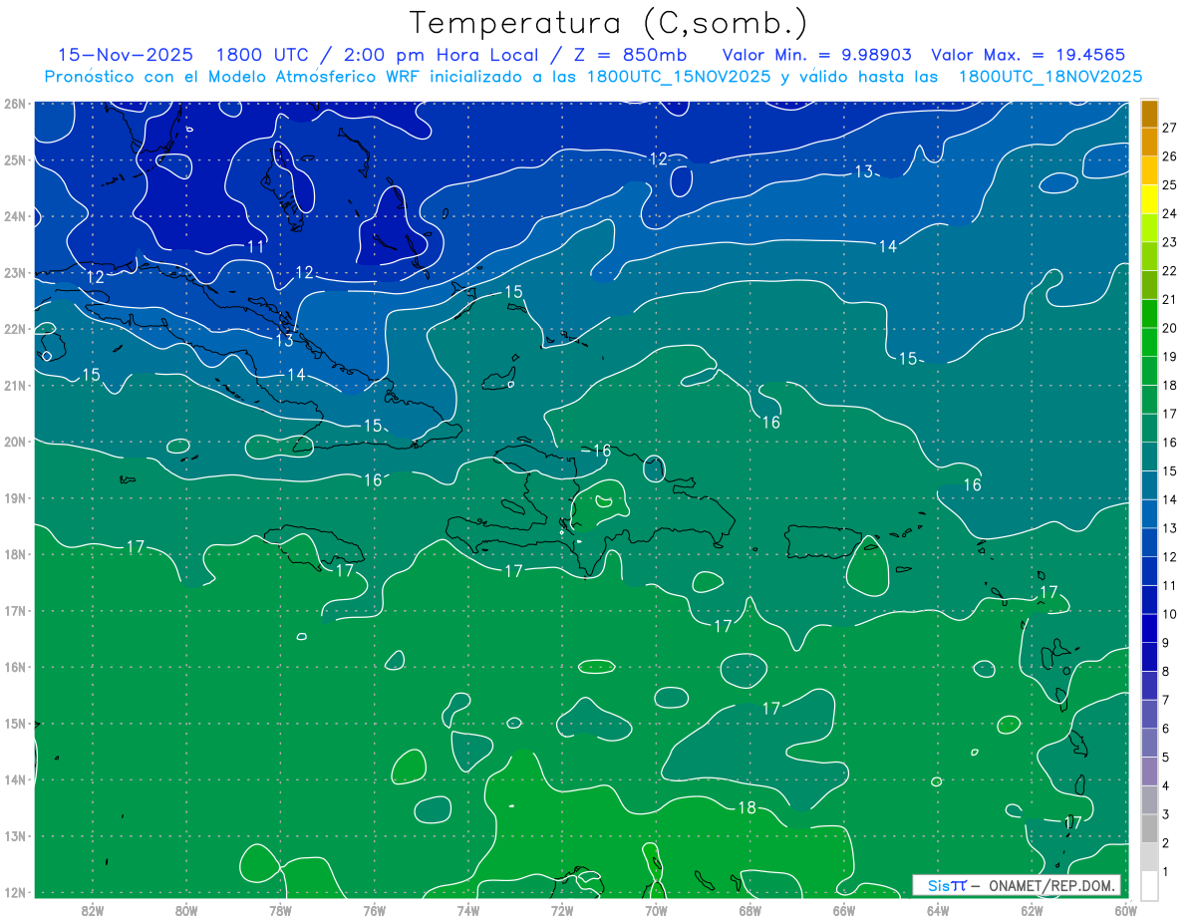Click the "25N" latitude label
This screenshot has height=924, width=1196.
click(x=14, y=159)
